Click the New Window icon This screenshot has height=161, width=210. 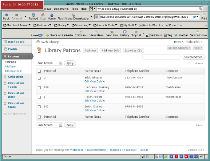coord(198,32)
